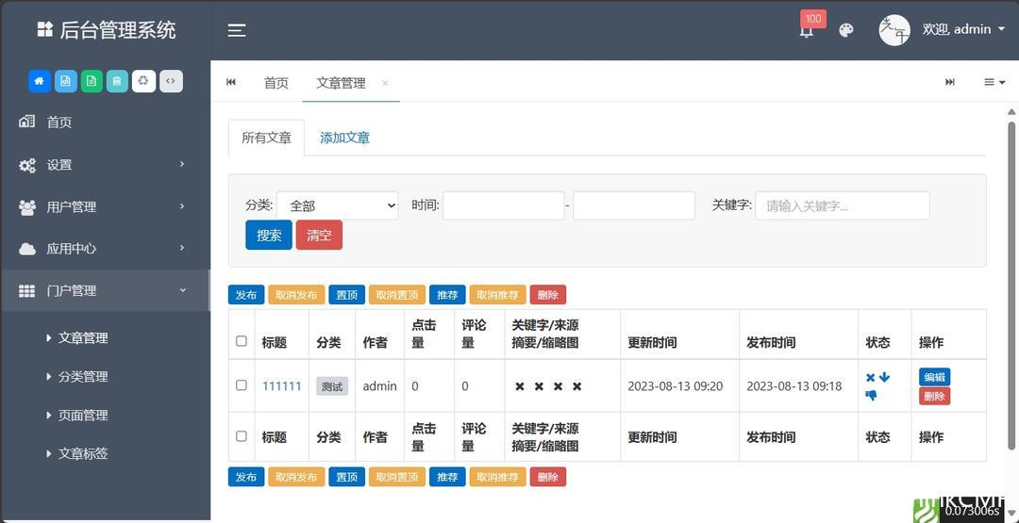Viewport: 1019px width, 523px height.
Task: Click the code brackets shortcut icon
Action: click(171, 81)
